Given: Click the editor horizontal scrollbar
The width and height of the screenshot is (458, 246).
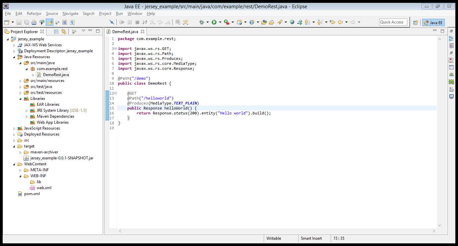Looking at the screenshot, I should [x=277, y=231].
